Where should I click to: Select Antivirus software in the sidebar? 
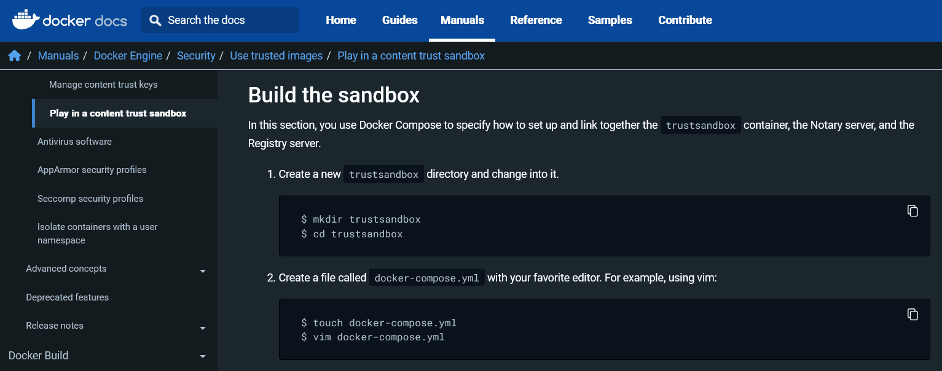tap(74, 141)
